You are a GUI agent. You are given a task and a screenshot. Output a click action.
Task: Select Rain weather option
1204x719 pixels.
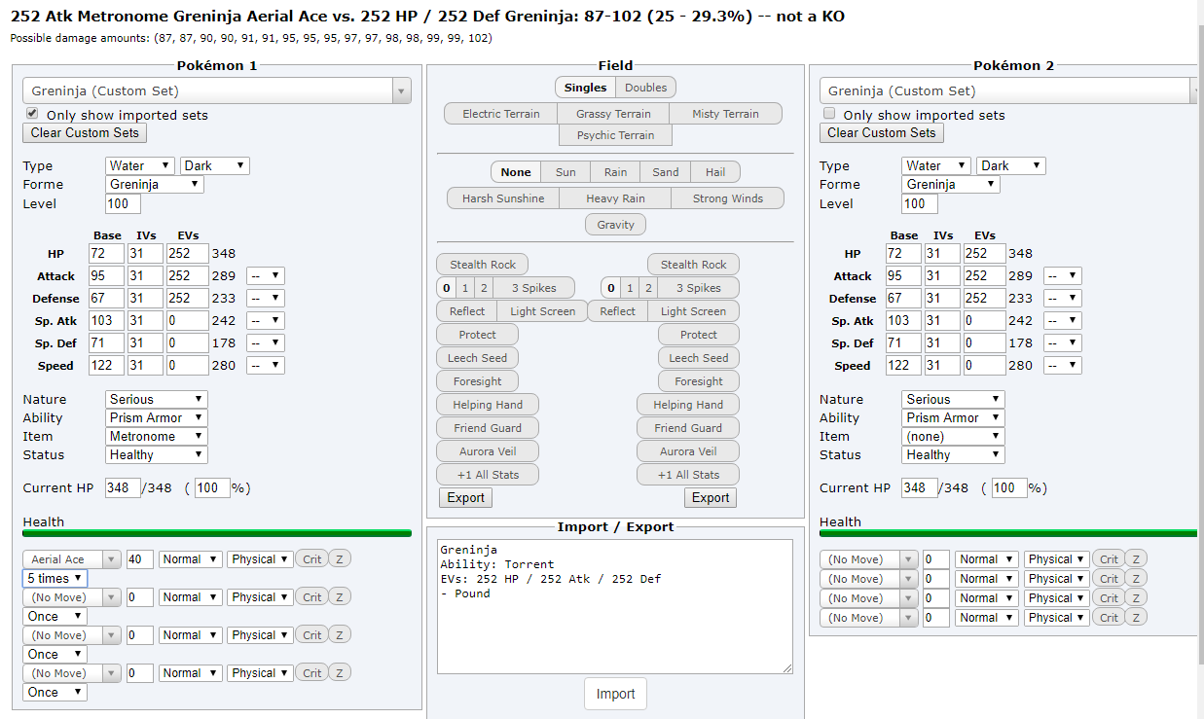[x=615, y=172]
